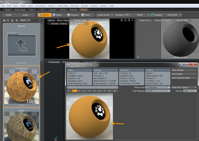Click the Render Frame window icon
Image resolution: width=199 pixels, height=141 pixels.
pos(68,65)
